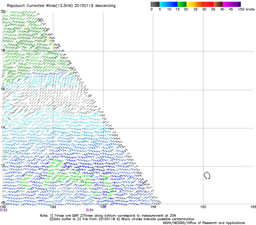
Task: Click the '14' latitude axis label
Action: click(x=3, y=127)
